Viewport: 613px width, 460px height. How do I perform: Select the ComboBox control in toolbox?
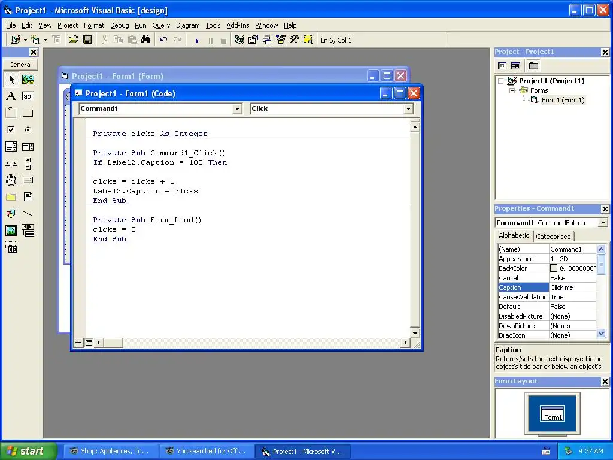[11, 147]
